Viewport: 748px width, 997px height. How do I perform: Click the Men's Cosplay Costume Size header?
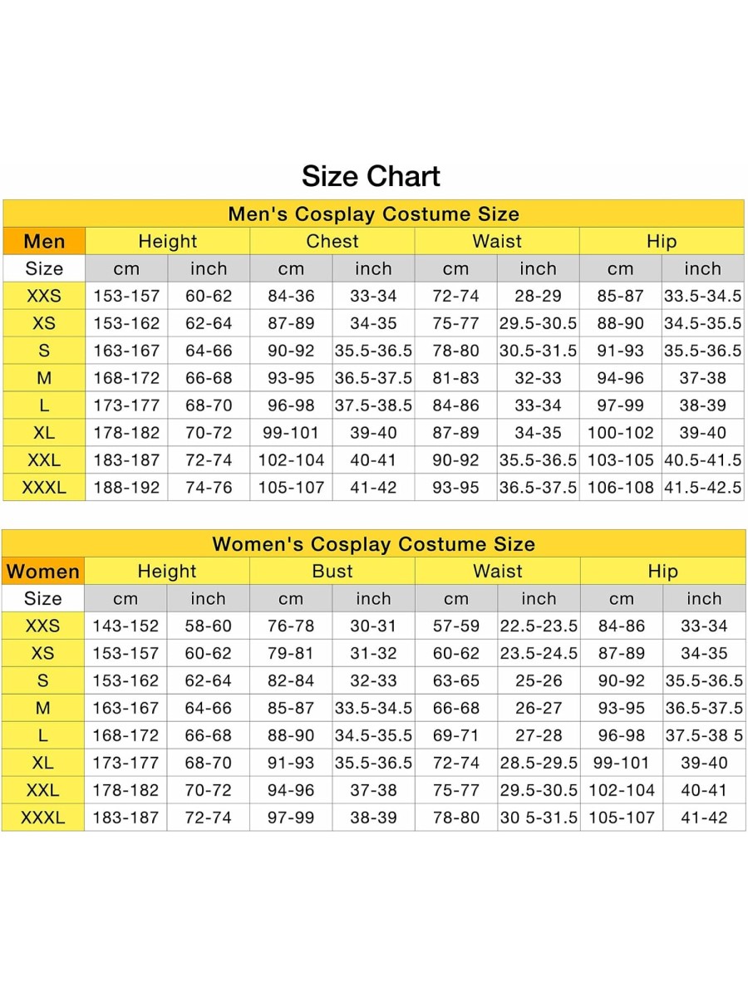coord(373,214)
